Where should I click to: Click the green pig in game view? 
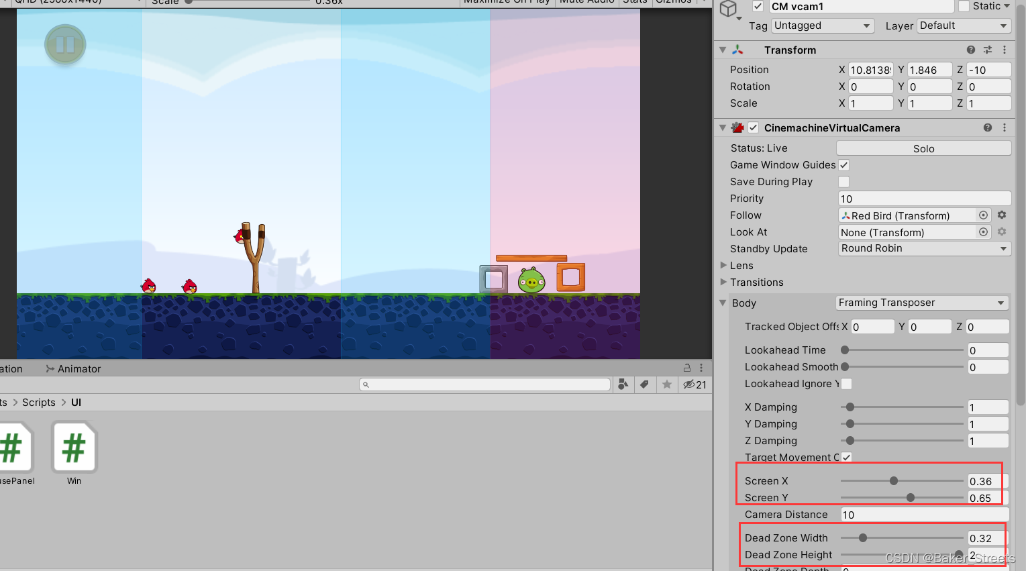(531, 279)
